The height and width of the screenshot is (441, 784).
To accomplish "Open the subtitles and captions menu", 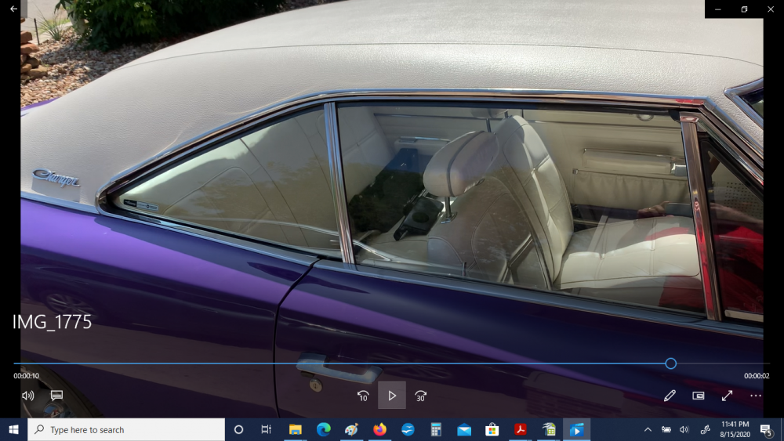I will click(56, 396).
